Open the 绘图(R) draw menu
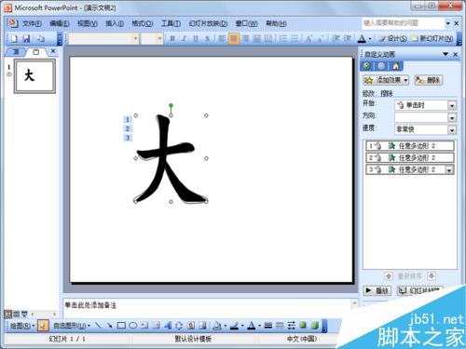466x349 pixels. pyautogui.click(x=22, y=326)
